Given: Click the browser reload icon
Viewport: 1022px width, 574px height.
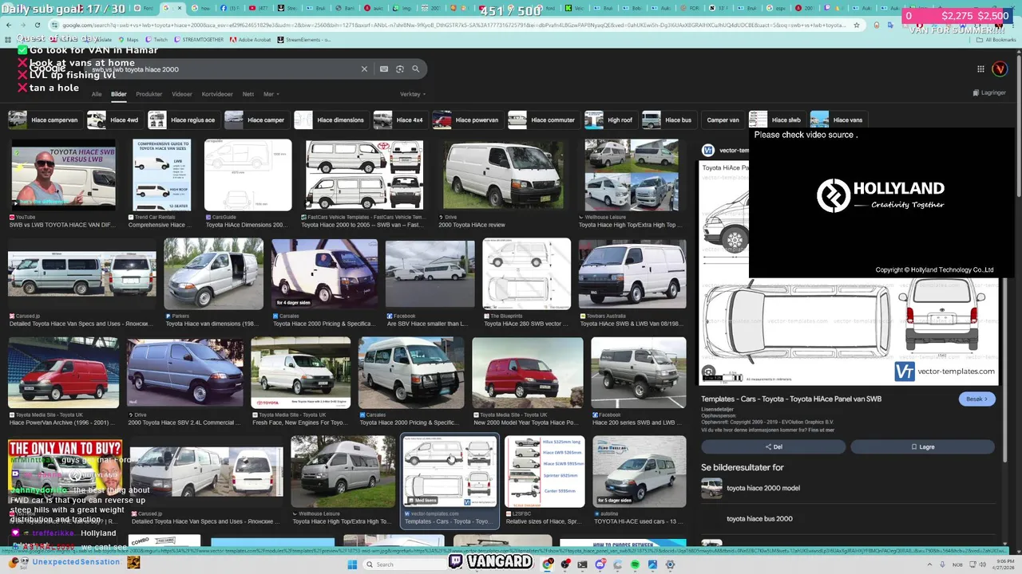Looking at the screenshot, I should (x=37, y=25).
